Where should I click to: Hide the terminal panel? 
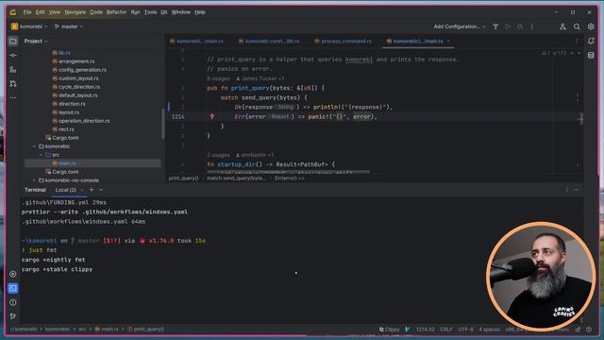pos(576,190)
